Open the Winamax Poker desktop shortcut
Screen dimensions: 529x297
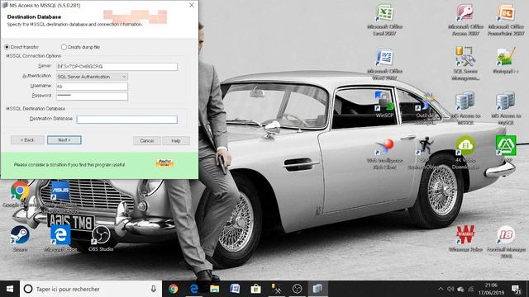[x=465, y=238]
